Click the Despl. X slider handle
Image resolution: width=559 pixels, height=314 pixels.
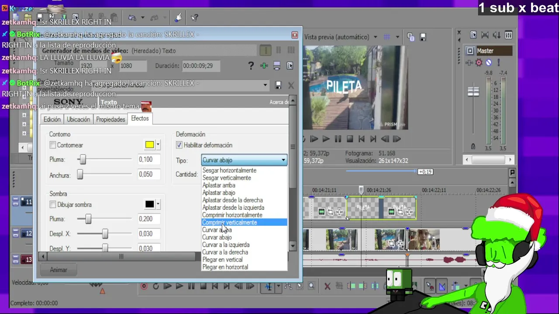pyautogui.click(x=105, y=234)
